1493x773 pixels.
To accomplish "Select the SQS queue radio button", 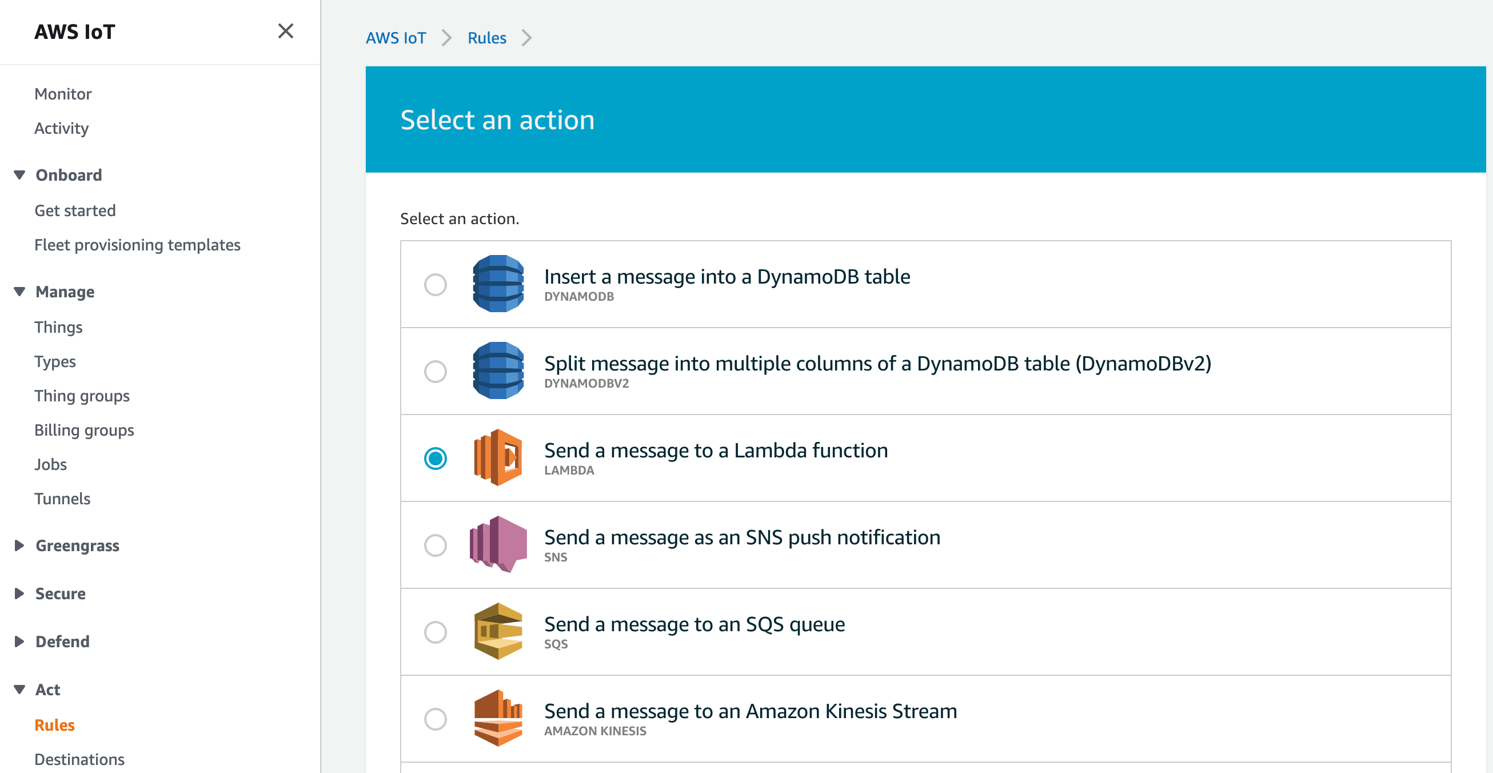I will 435,632.
